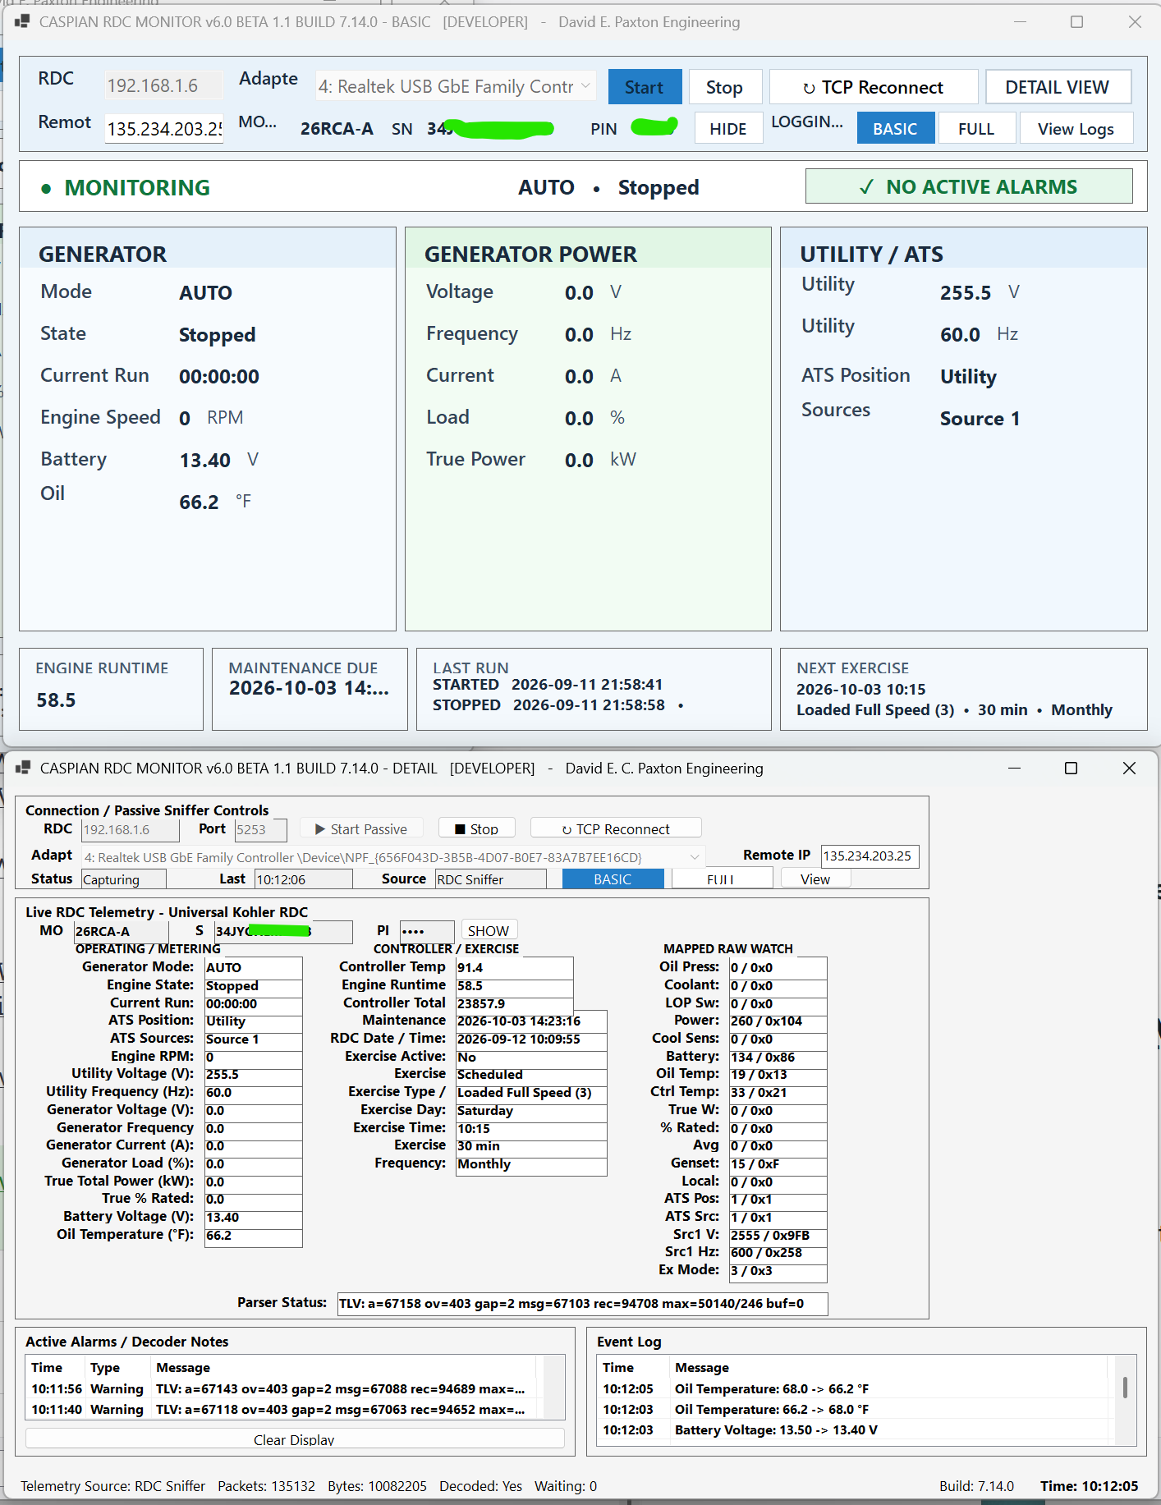This screenshot has height=1505, width=1161.
Task: Maximize the DETAIL window
Action: point(1071,769)
